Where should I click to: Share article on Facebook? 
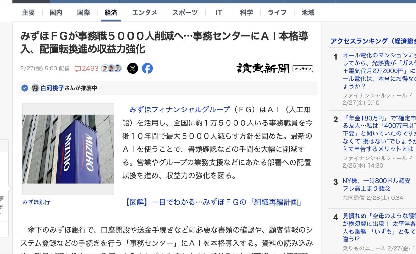click(147, 68)
